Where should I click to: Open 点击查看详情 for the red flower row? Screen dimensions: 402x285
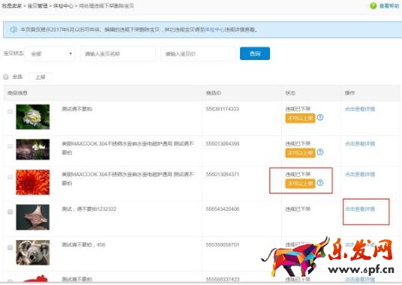click(x=360, y=175)
